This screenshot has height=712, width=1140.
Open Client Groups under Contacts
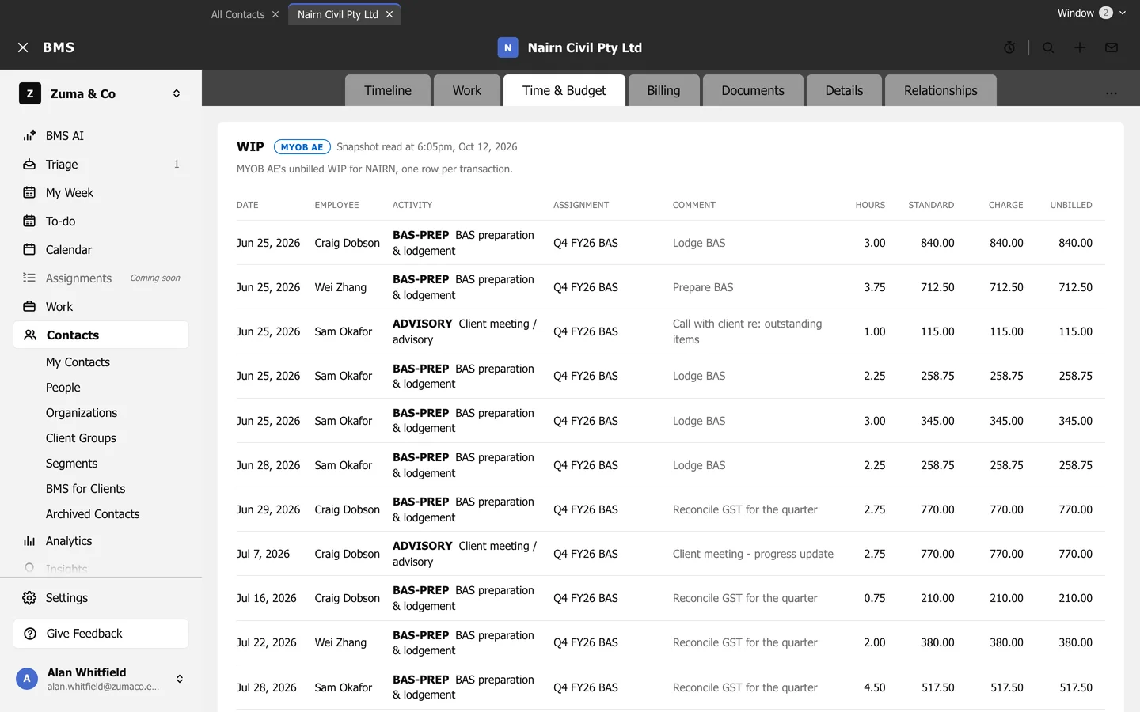pyautogui.click(x=81, y=438)
